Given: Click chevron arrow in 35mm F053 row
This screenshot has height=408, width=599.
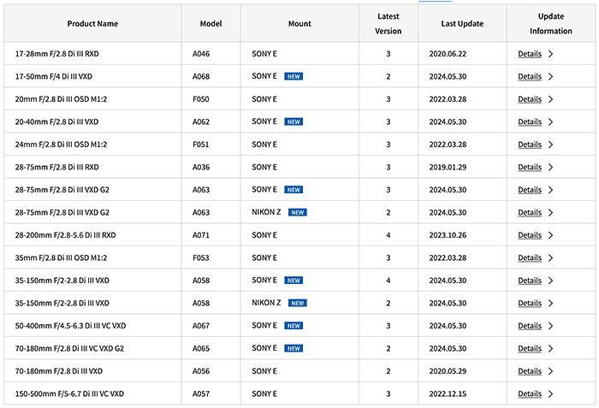Looking at the screenshot, I should click(550, 257).
